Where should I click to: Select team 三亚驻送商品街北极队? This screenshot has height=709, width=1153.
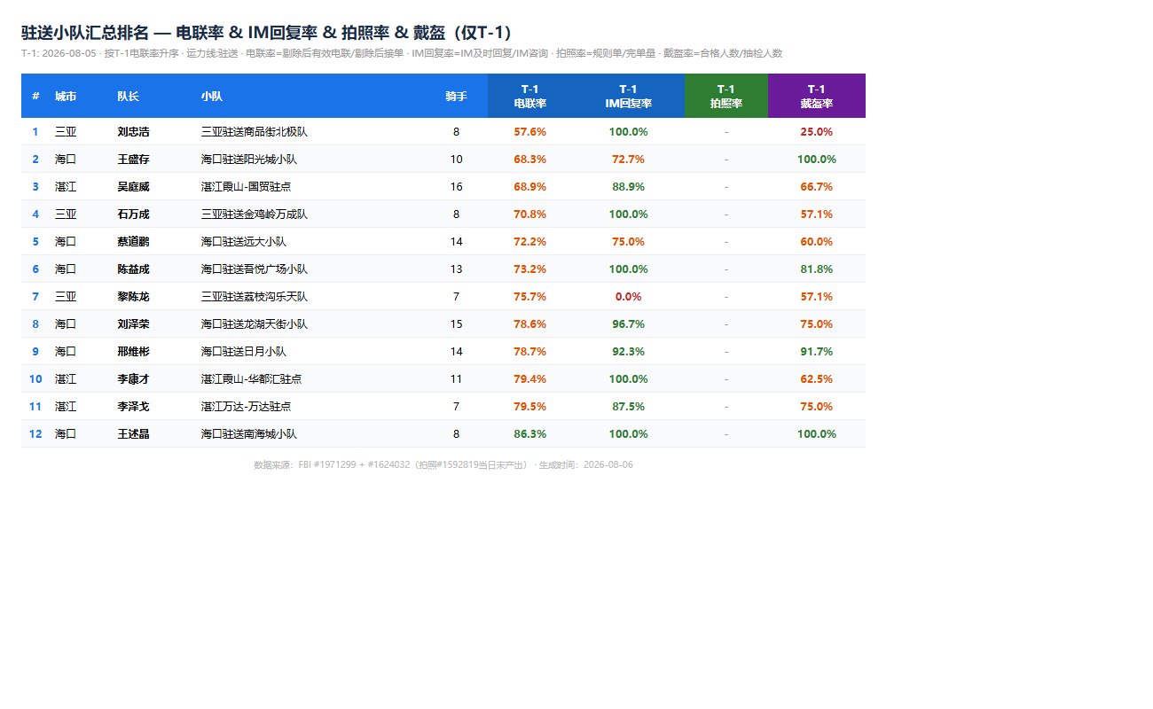pyautogui.click(x=255, y=132)
